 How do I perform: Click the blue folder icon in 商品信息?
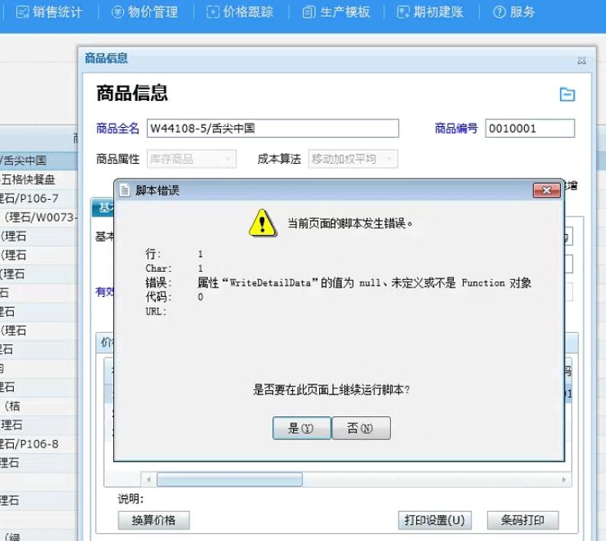(567, 94)
